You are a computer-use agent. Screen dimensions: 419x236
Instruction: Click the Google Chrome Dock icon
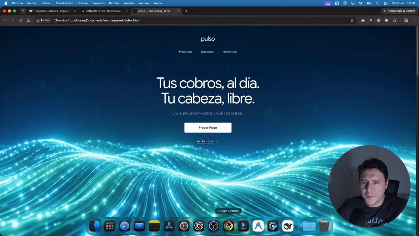point(228,226)
